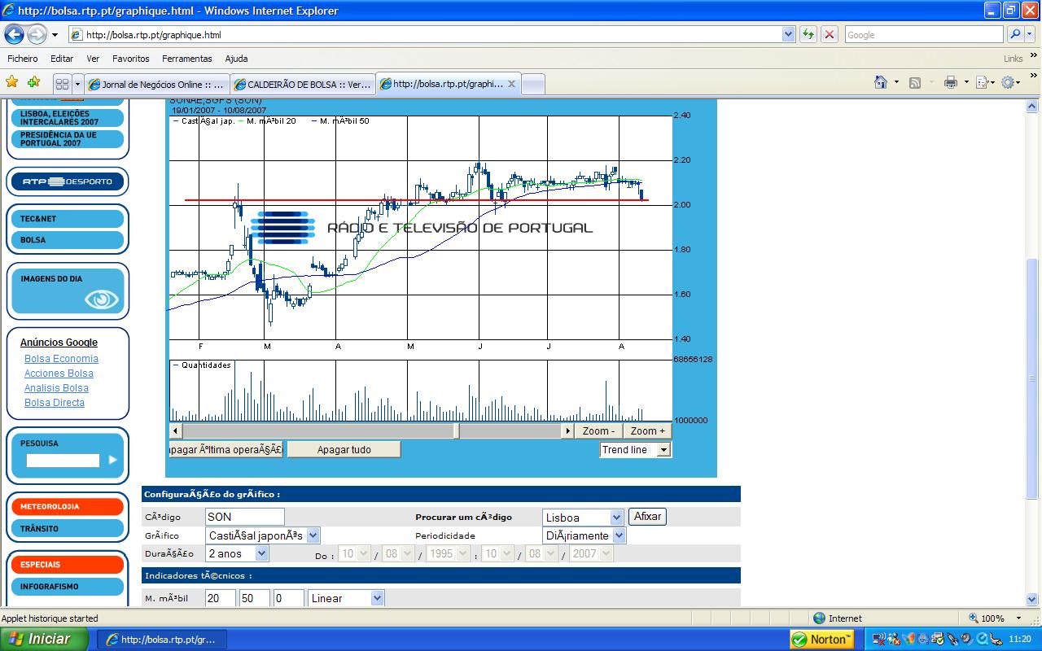
Task: Click the eye icon in Imagens do Dia
Action: tap(102, 299)
